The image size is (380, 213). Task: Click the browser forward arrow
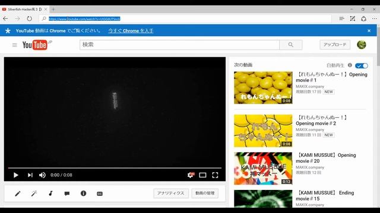coord(17,18)
